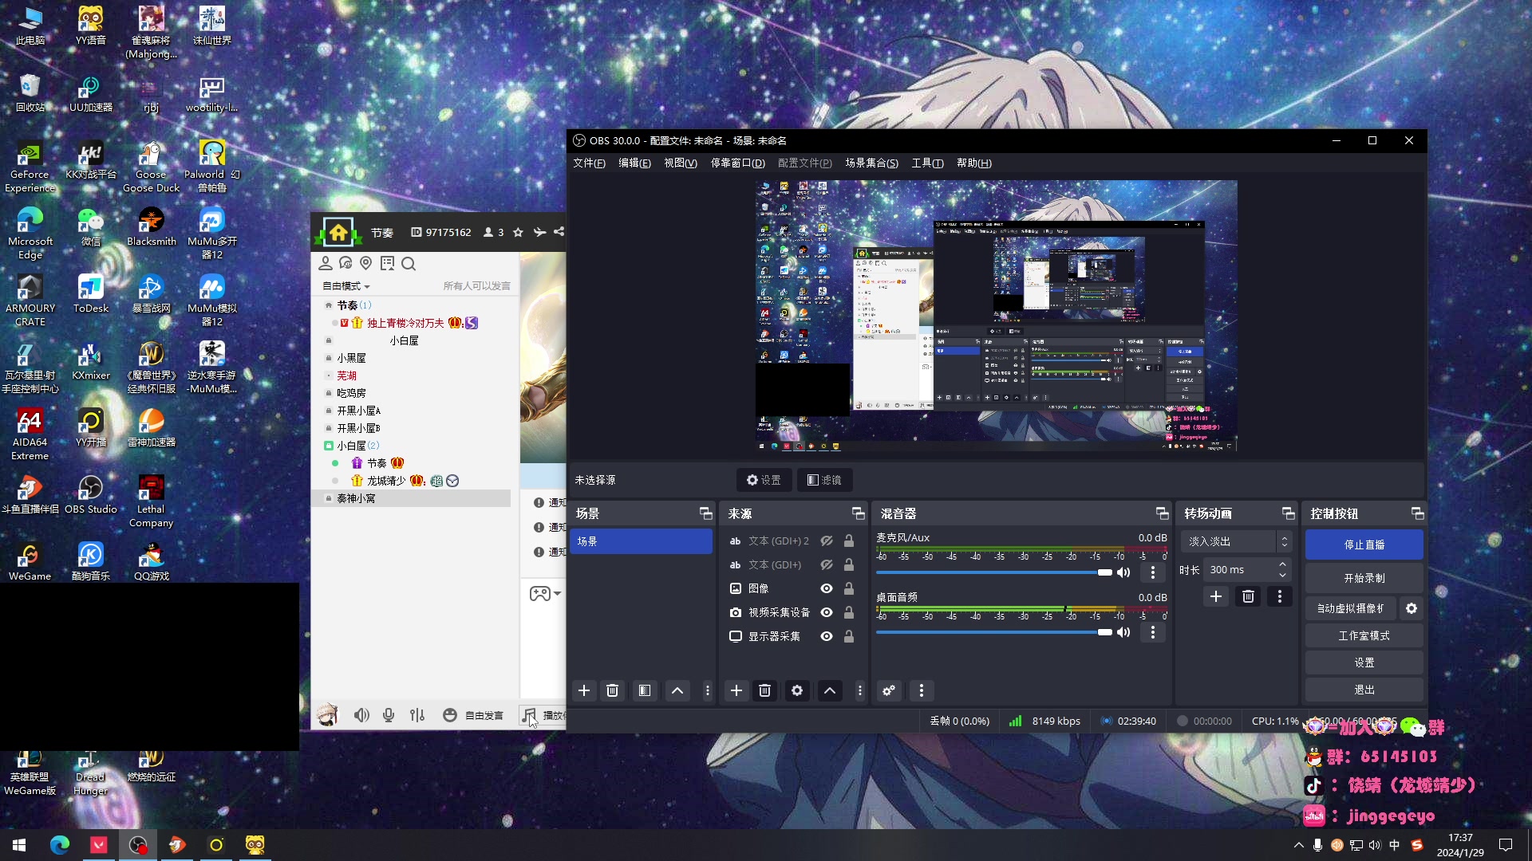The width and height of the screenshot is (1532, 861).
Task: Click 开始录制 button
Action: [1364, 578]
